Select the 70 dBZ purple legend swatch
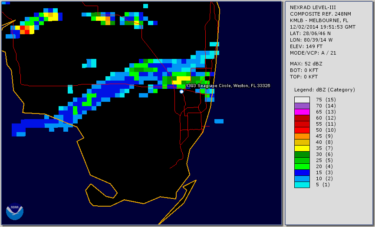This screenshot has width=375, height=227. (x=302, y=106)
